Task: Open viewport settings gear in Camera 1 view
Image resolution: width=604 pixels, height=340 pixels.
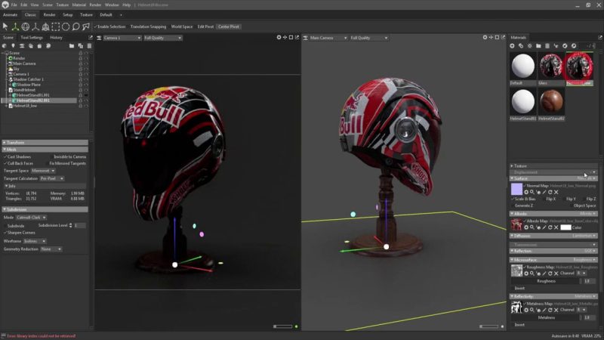Action: 279,37
